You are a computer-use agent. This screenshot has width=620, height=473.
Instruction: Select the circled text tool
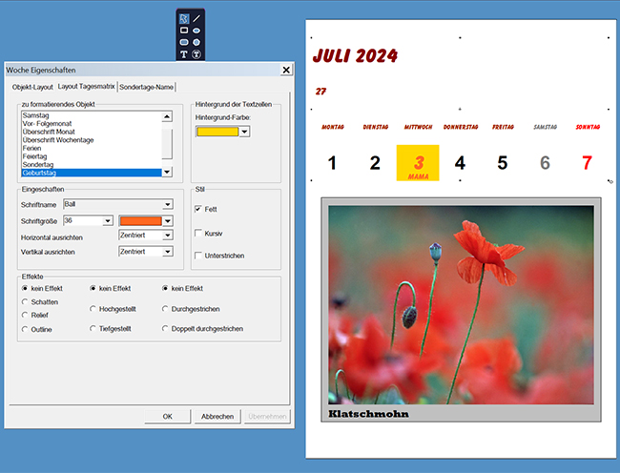pos(196,55)
